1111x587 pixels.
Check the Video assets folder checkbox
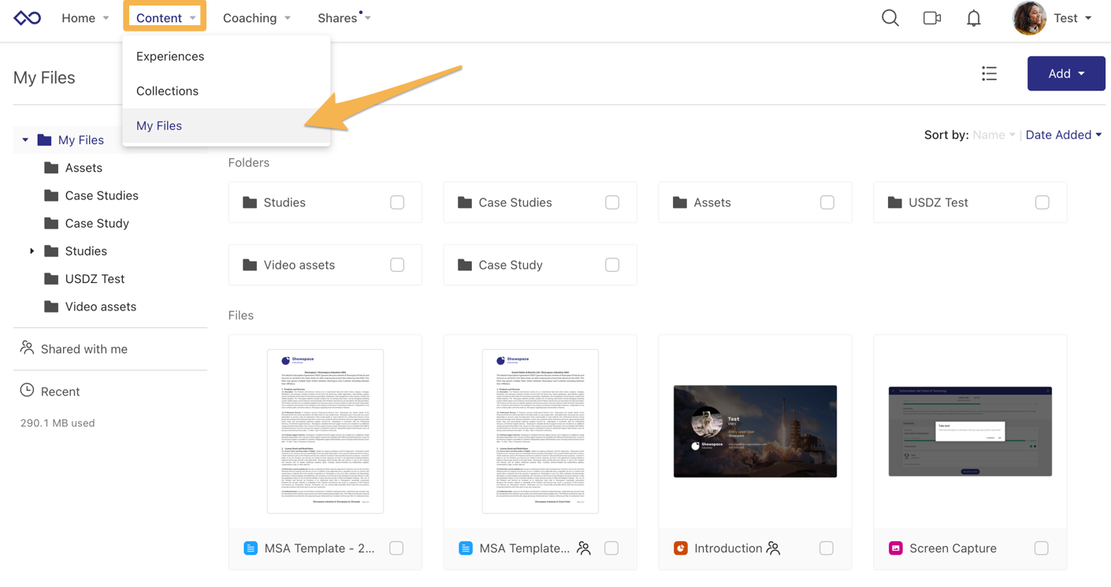coord(396,265)
